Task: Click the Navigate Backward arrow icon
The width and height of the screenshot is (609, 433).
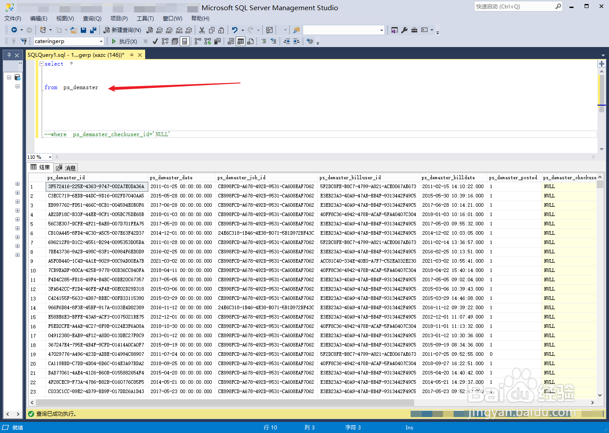Action: (14, 30)
